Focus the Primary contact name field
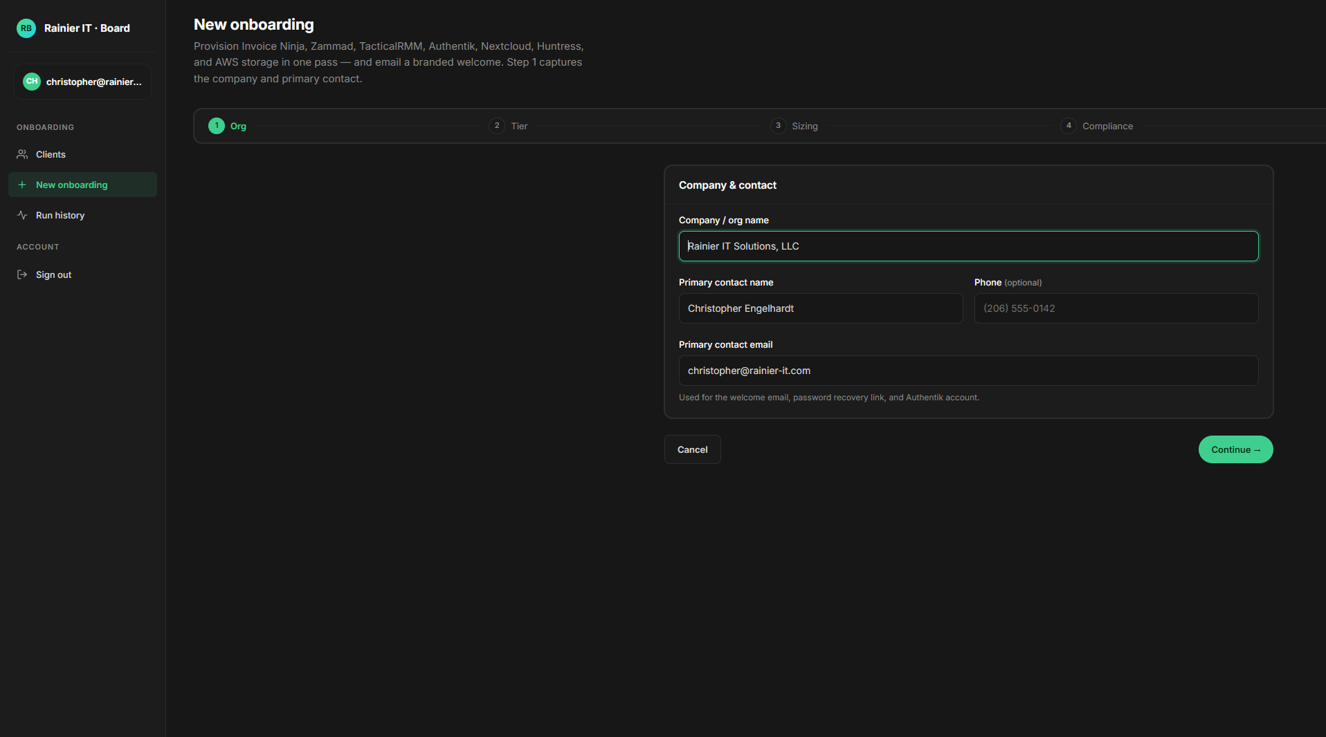Image resolution: width=1326 pixels, height=737 pixels. click(821, 308)
